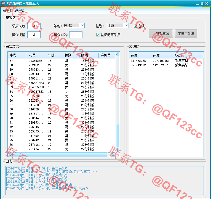Select row 64 with QQ 410047523
The image size is (211, 199).
coord(61,92)
